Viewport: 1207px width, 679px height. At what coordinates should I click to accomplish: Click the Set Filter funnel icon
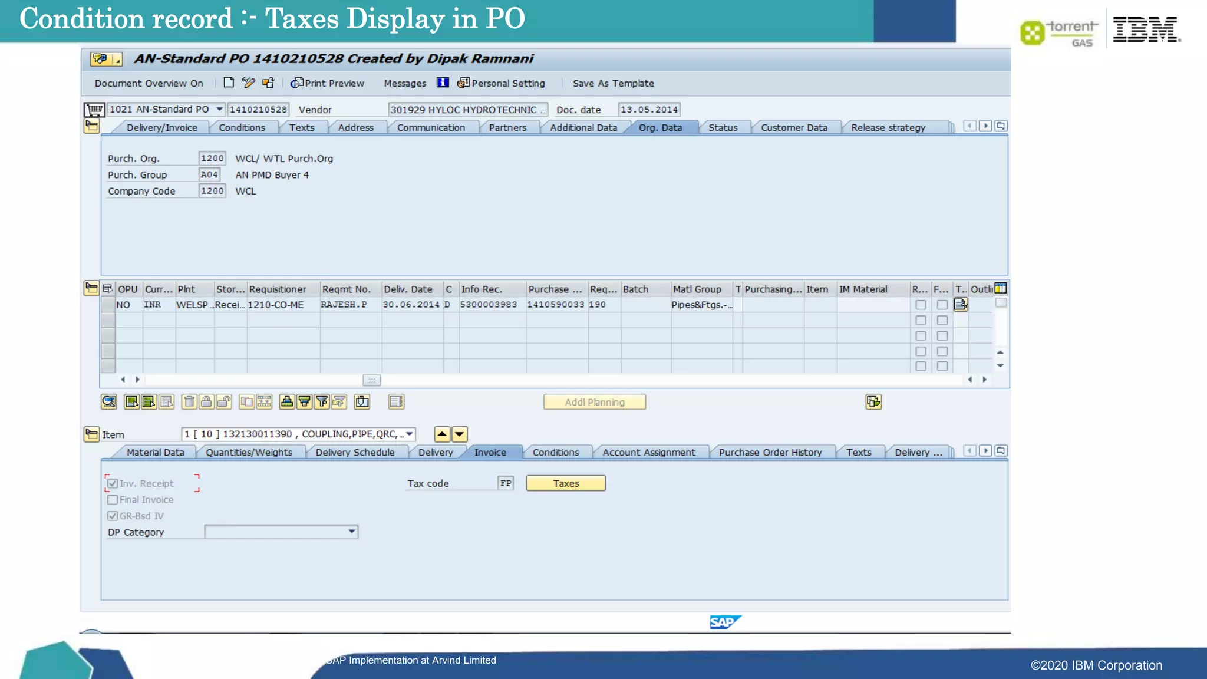tap(322, 402)
